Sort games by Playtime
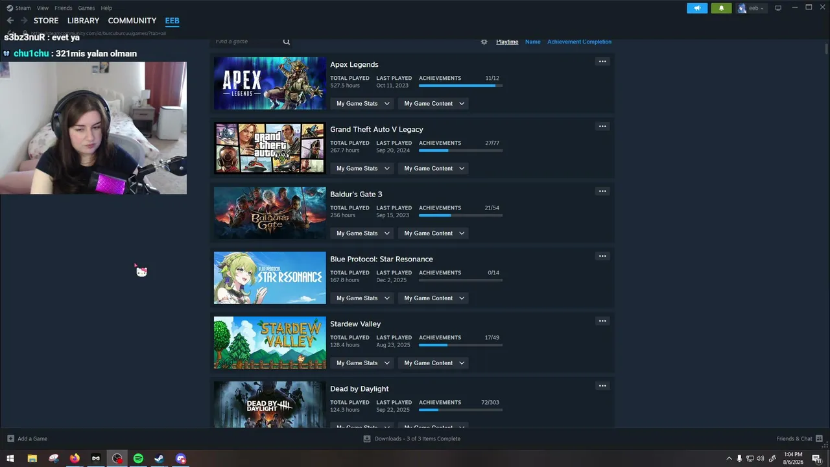The image size is (830, 467). [x=507, y=42]
